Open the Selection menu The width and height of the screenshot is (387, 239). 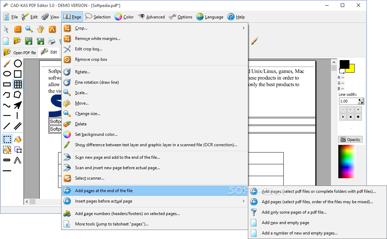98,17
